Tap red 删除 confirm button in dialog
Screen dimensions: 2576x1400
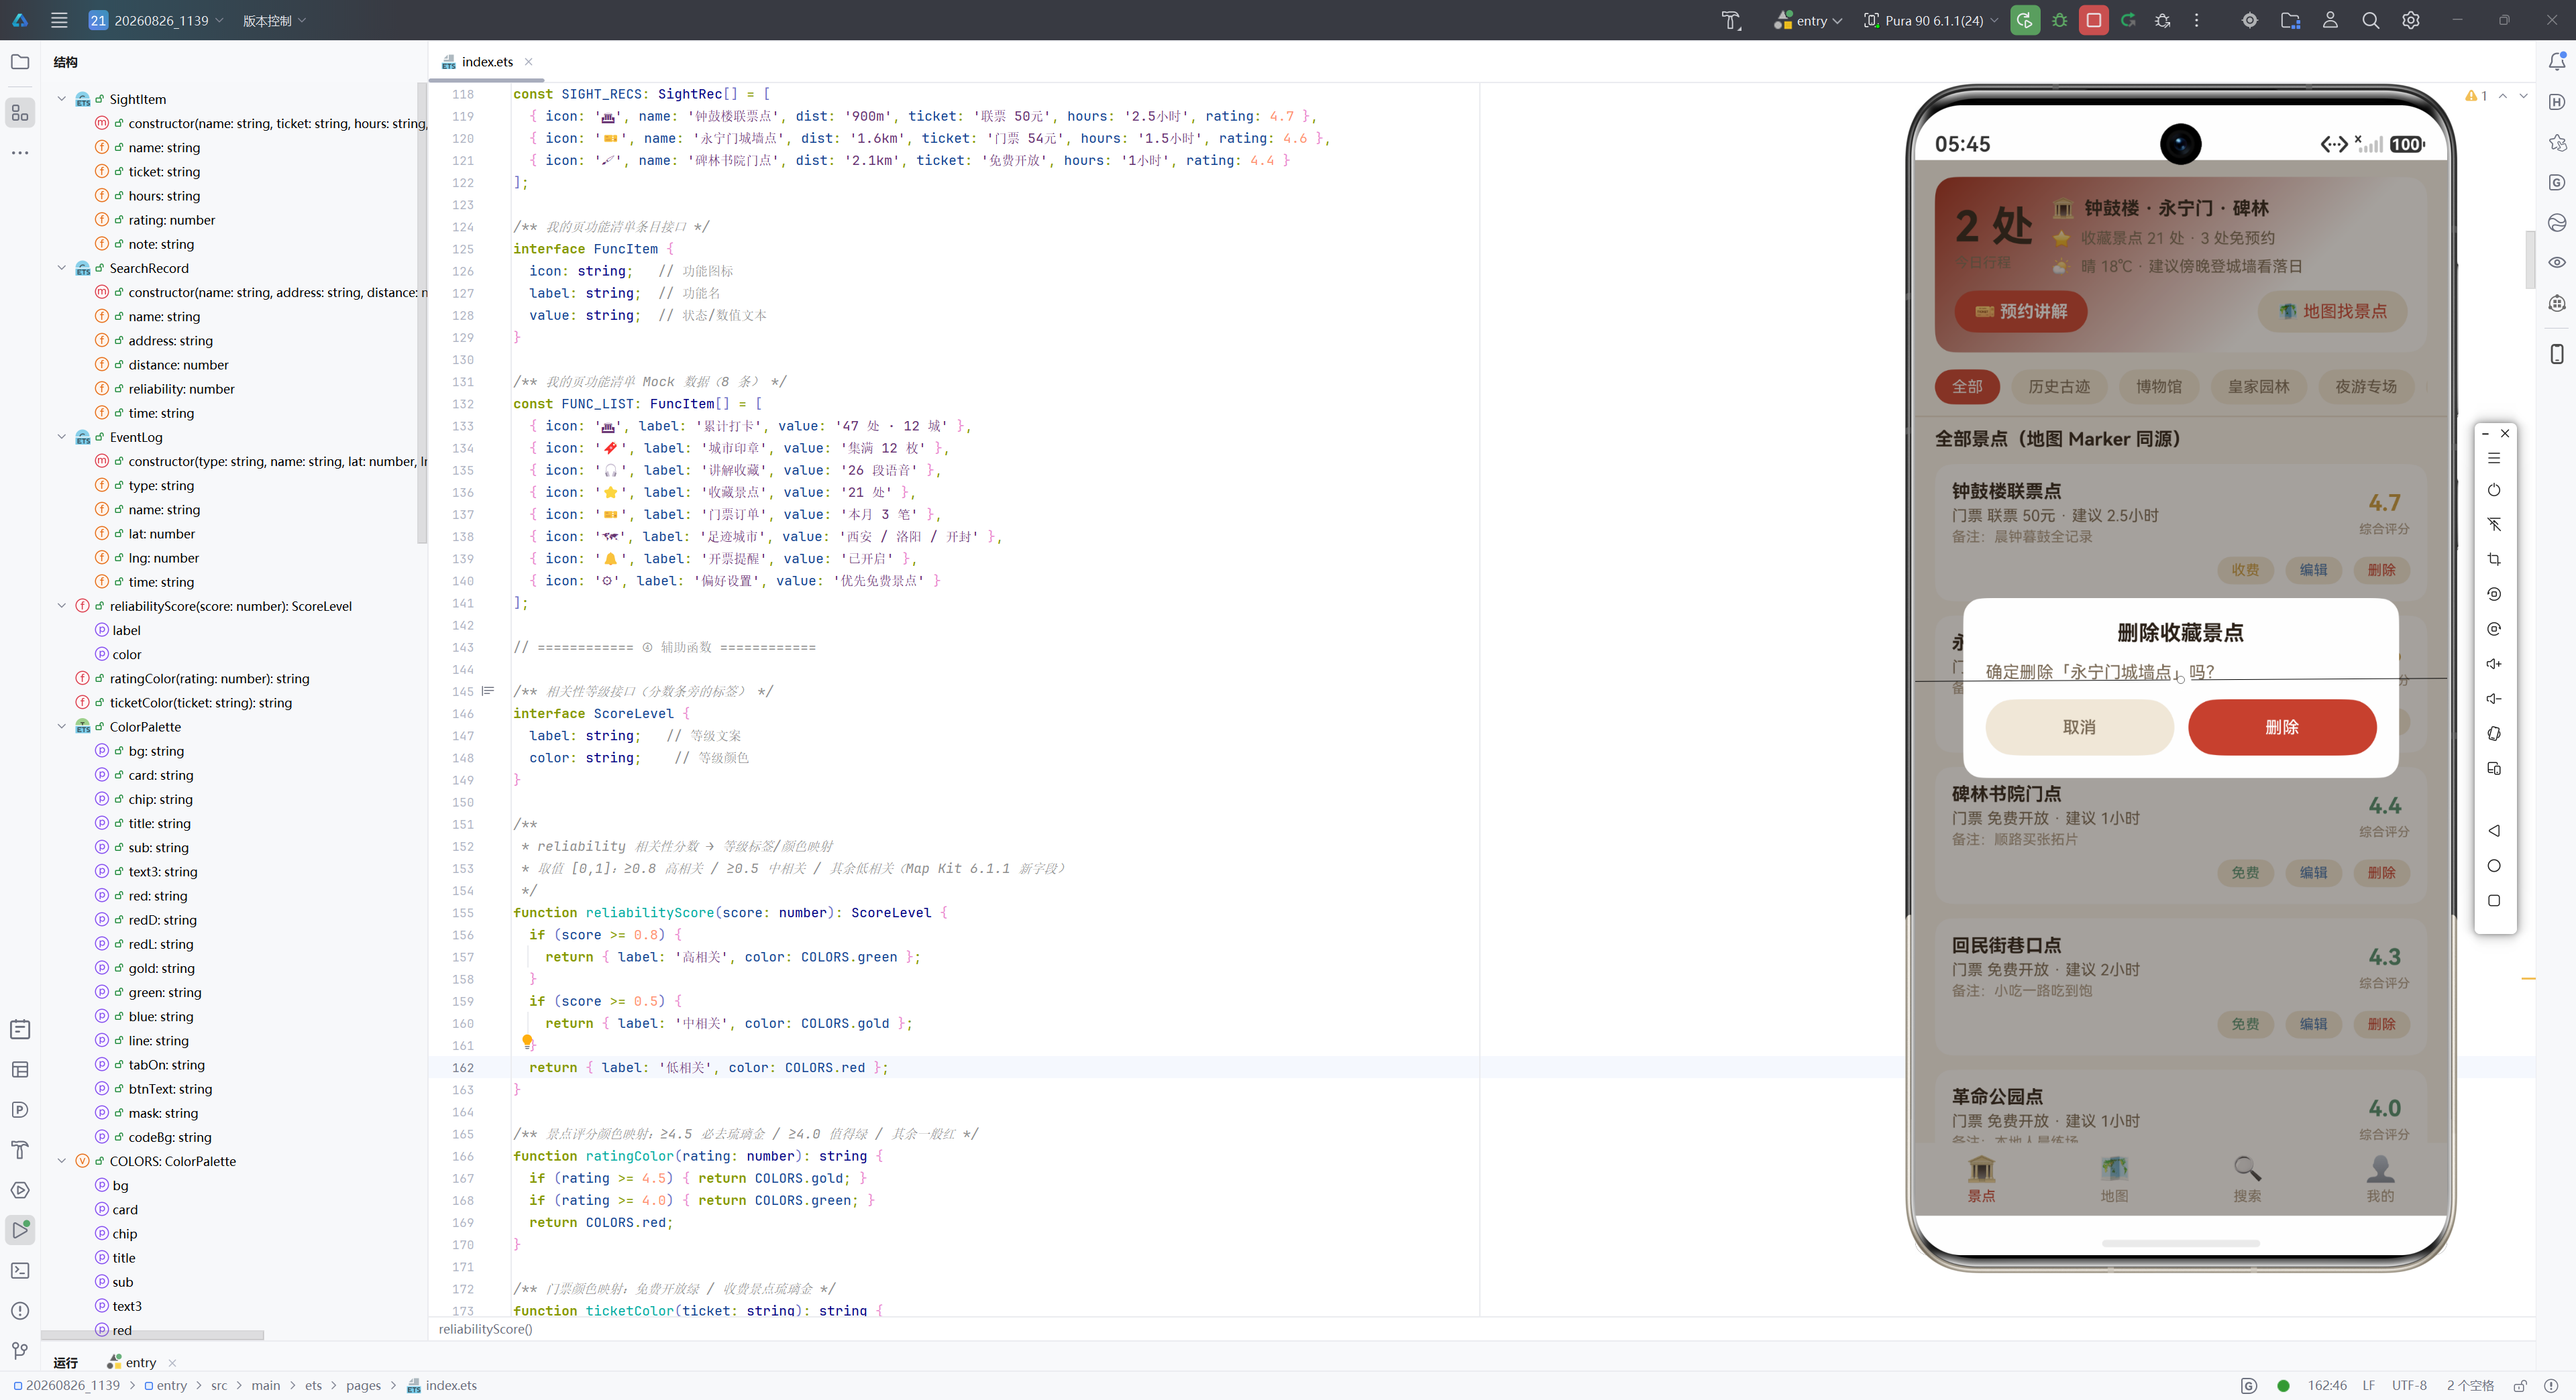coord(2282,727)
